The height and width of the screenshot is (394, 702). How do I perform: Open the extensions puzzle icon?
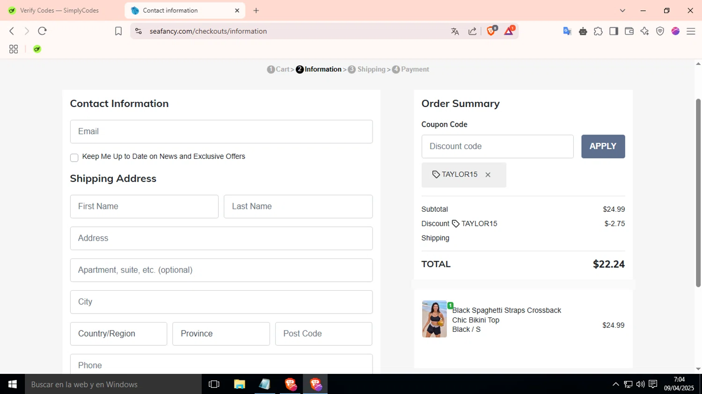[598, 31]
